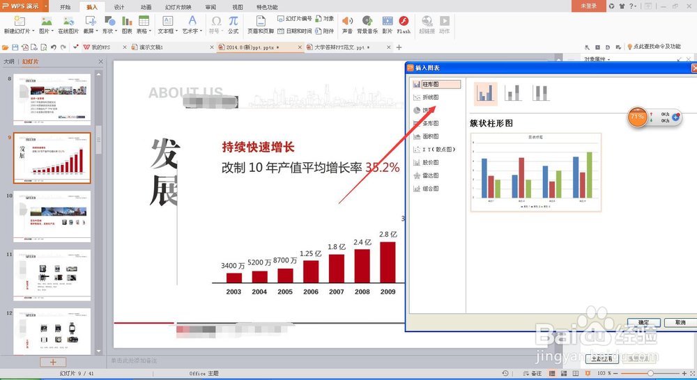The height and width of the screenshot is (380, 697).
Task: Click Insert Object (对象)
Action: (x=325, y=19)
